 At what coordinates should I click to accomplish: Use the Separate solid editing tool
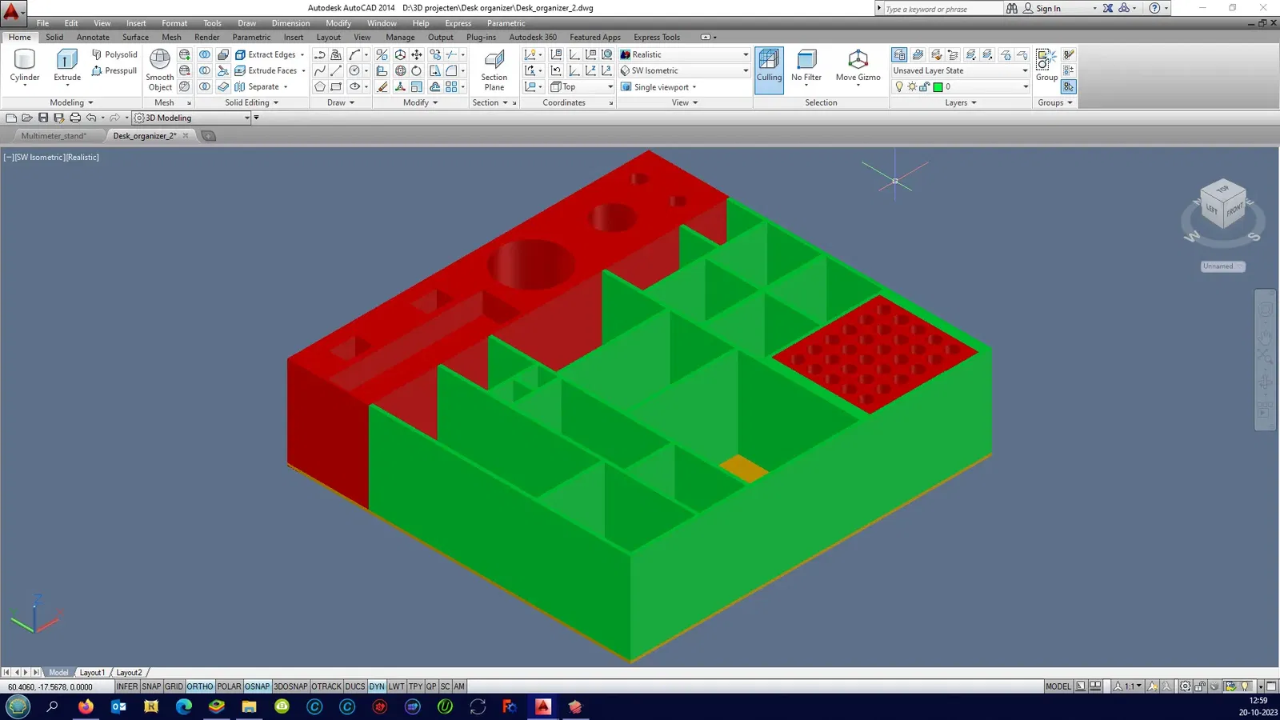(261, 86)
